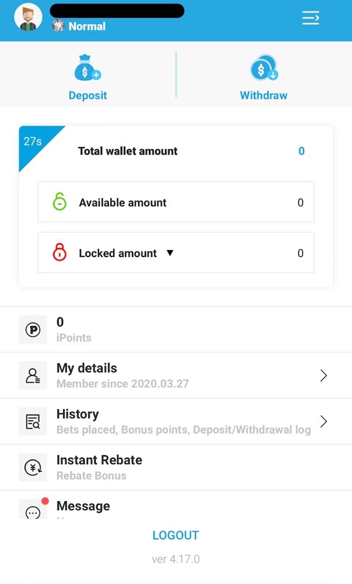Expand History using its right chevron
The height and width of the screenshot is (584, 352).
(x=324, y=421)
